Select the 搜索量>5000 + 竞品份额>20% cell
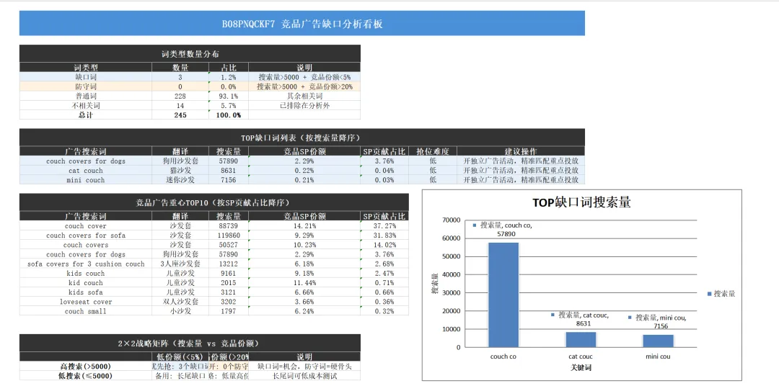 pos(304,86)
